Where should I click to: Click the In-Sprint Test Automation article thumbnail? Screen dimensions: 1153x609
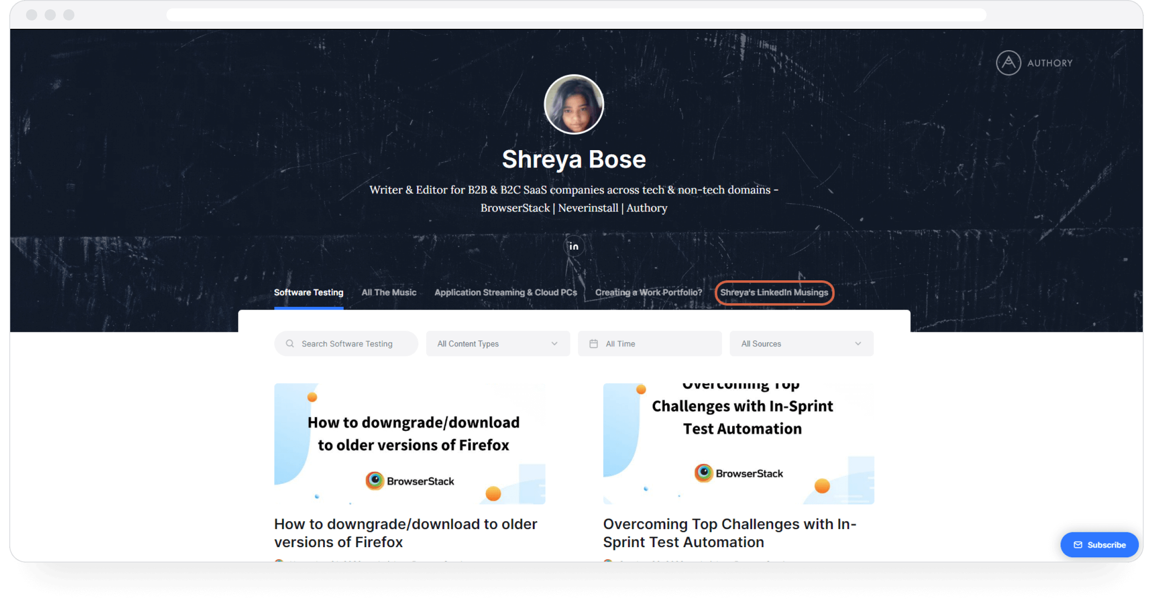pos(737,441)
